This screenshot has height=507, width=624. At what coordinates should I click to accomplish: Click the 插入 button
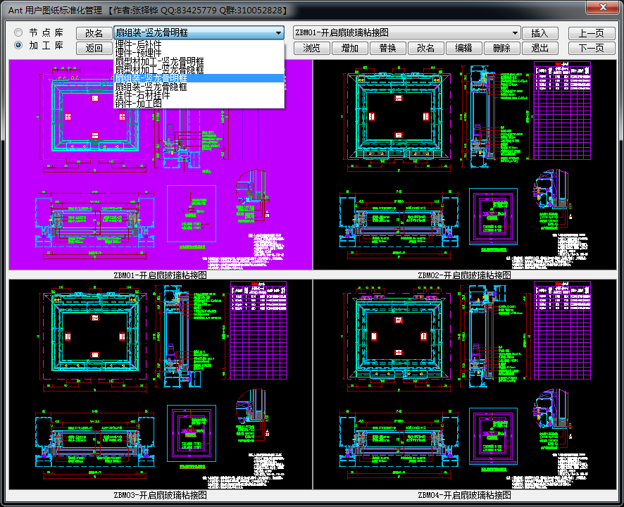point(539,33)
